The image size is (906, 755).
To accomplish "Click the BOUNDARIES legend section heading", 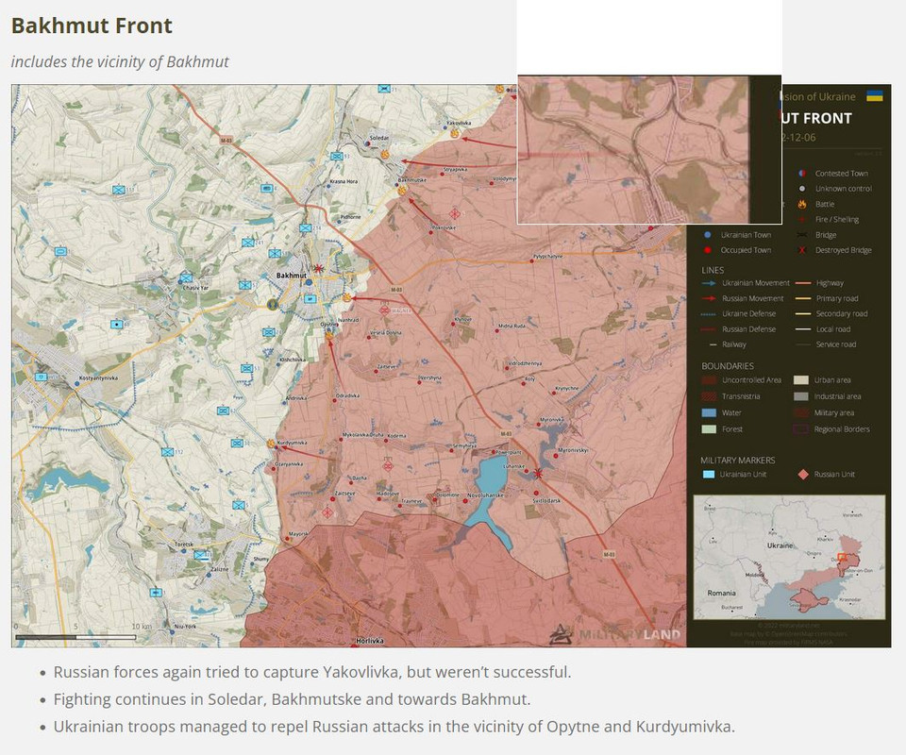I will 728,366.
